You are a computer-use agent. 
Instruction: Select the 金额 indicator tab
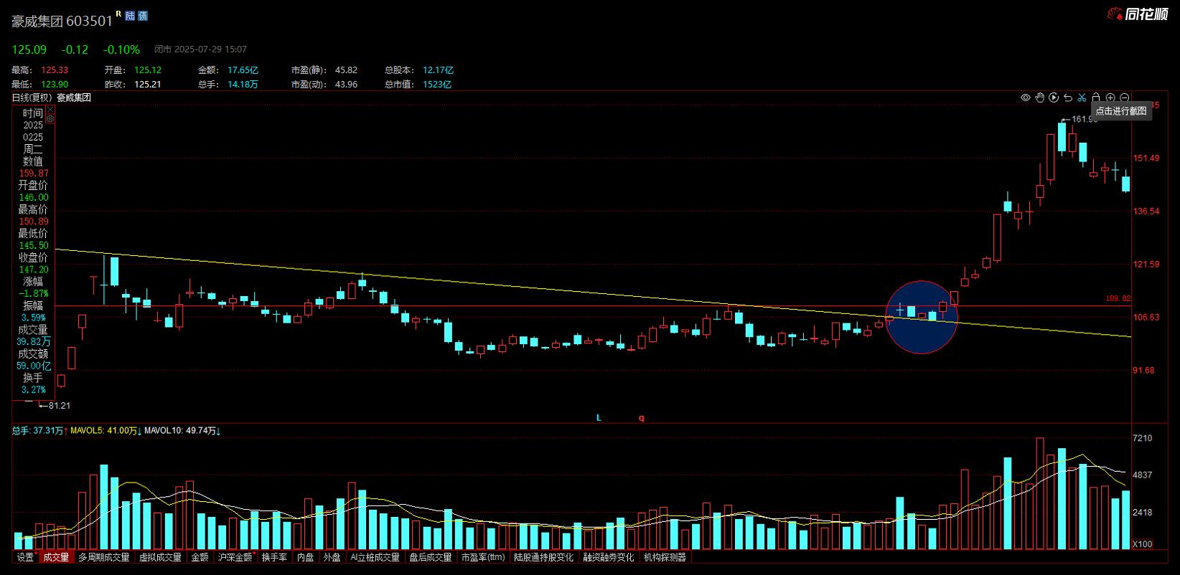(200, 557)
